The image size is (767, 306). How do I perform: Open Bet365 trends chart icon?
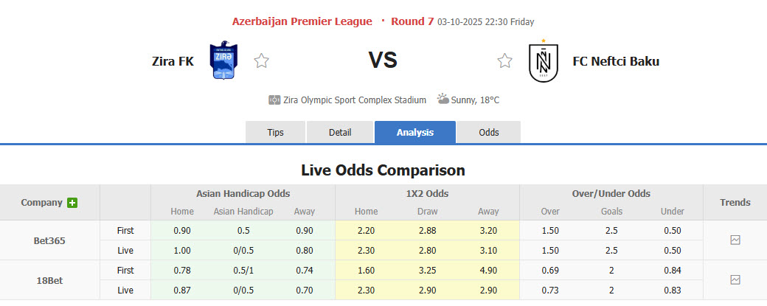click(735, 240)
